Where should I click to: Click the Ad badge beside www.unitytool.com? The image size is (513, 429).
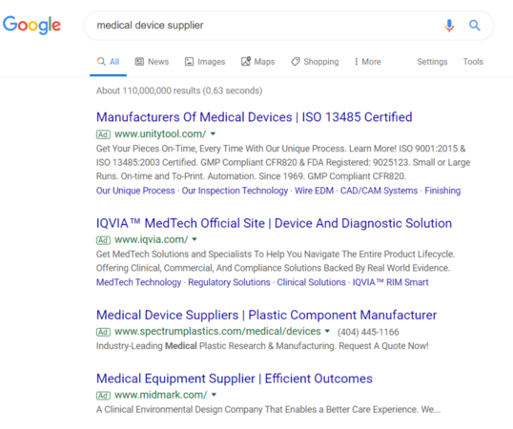(x=103, y=134)
